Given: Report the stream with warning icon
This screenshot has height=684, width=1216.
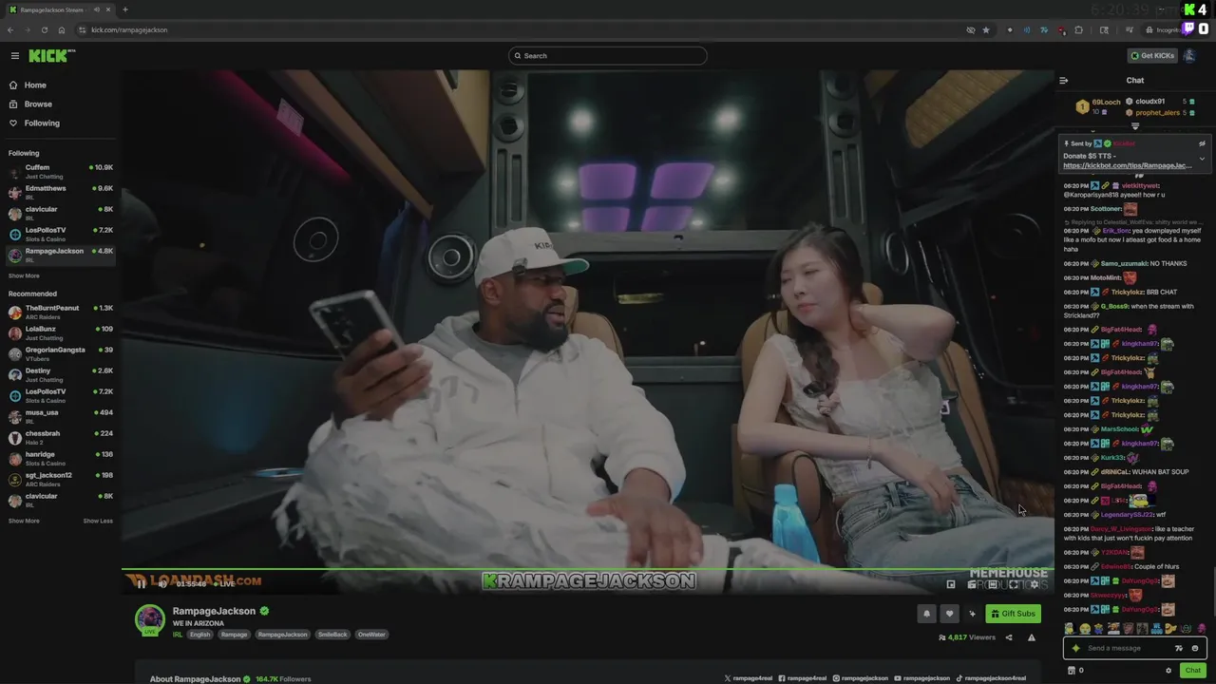Looking at the screenshot, I should [x=1032, y=637].
